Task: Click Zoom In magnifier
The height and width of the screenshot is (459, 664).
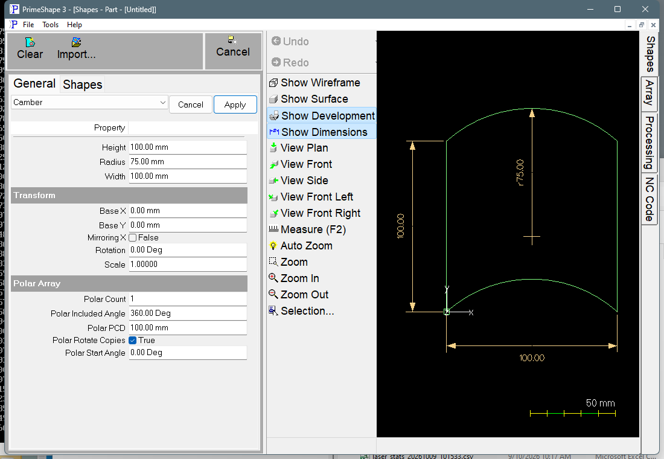Action: click(273, 278)
